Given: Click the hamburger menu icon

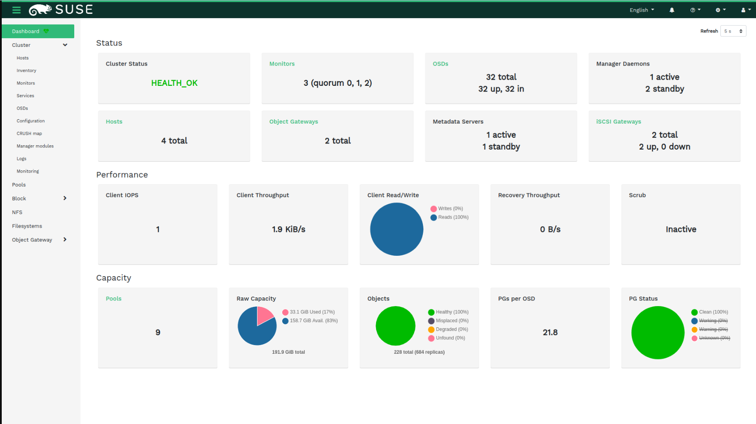Looking at the screenshot, I should pyautogui.click(x=17, y=10).
